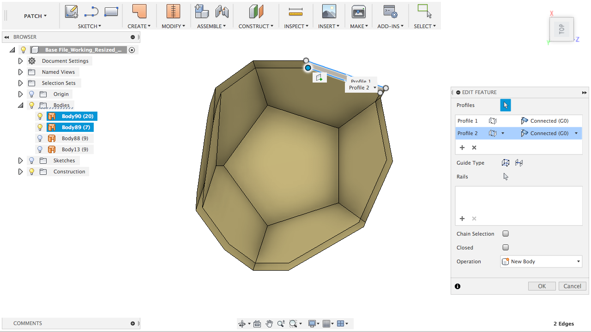
Task: Click the TOP face of the ViewCube
Action: tap(561, 30)
